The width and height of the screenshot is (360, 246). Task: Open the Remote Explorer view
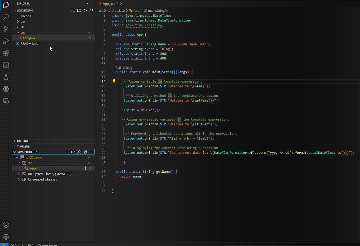point(6,65)
